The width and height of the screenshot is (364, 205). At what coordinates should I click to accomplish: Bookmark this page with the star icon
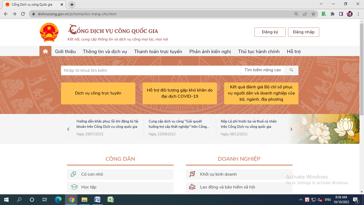(313, 14)
